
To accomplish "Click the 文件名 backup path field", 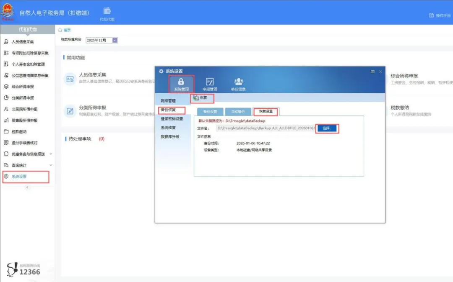I will 266,128.
